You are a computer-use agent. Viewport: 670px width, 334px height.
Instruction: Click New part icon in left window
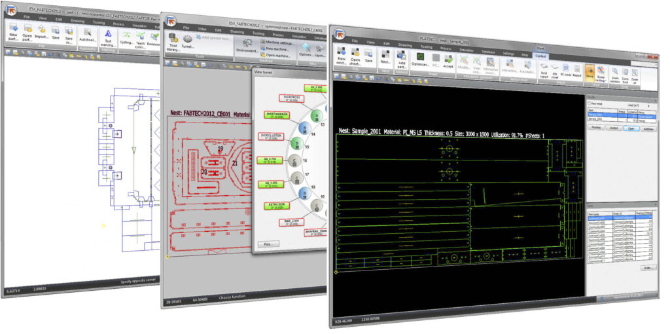point(13,32)
